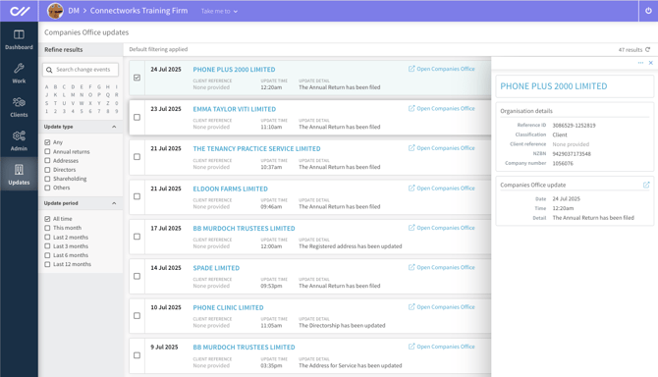Open Companies Office for The Tenancy Practice Service

tap(442, 148)
